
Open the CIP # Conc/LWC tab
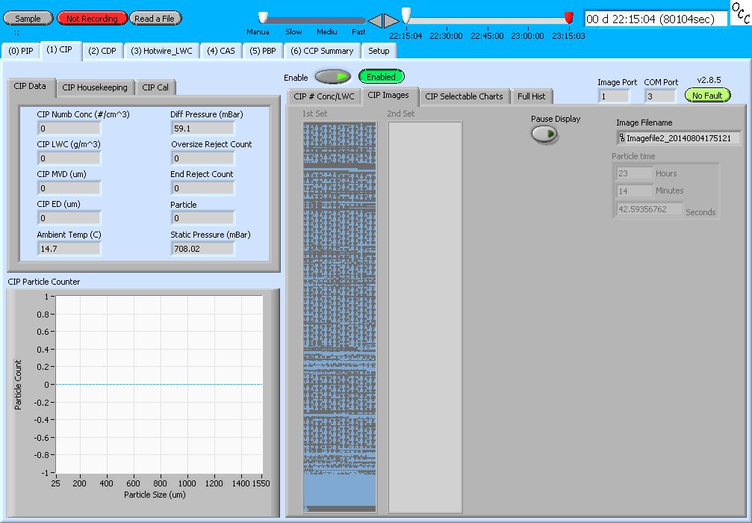point(324,96)
